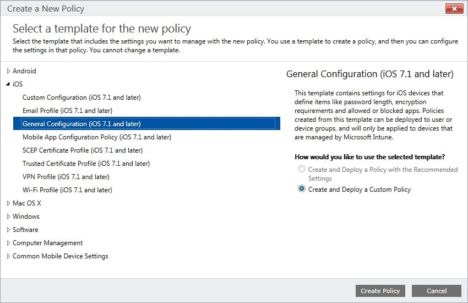This screenshot has height=303, width=468.
Task: Expand the Windows template category
Action: (8, 217)
